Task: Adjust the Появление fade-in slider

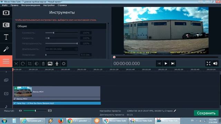Action: click(x=61, y=55)
